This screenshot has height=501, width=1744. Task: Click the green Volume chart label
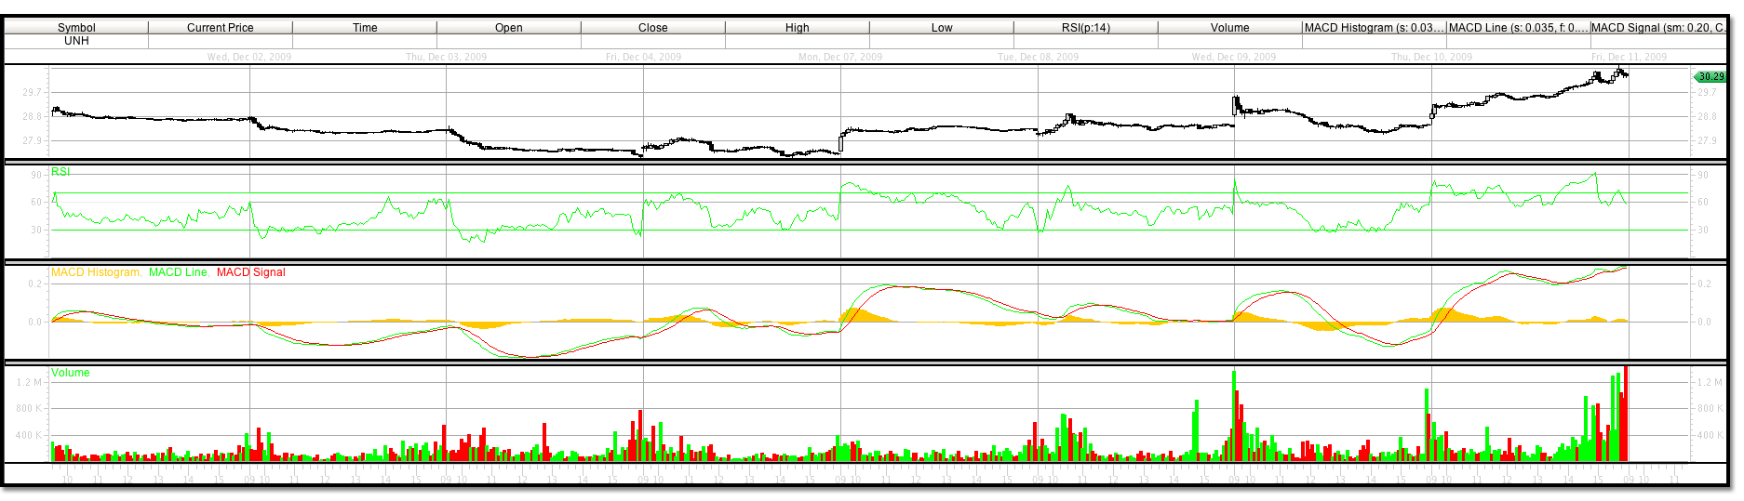point(71,373)
